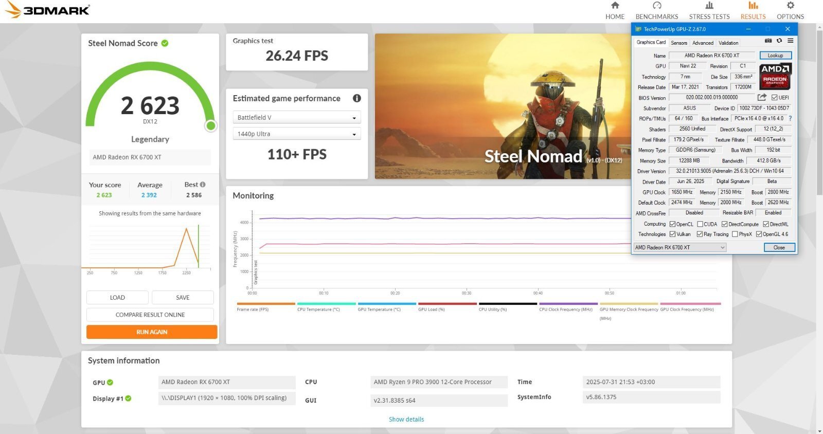Toggle the Vulkan checkbox
Screen dimensions: 823x434
pyautogui.click(x=672, y=234)
